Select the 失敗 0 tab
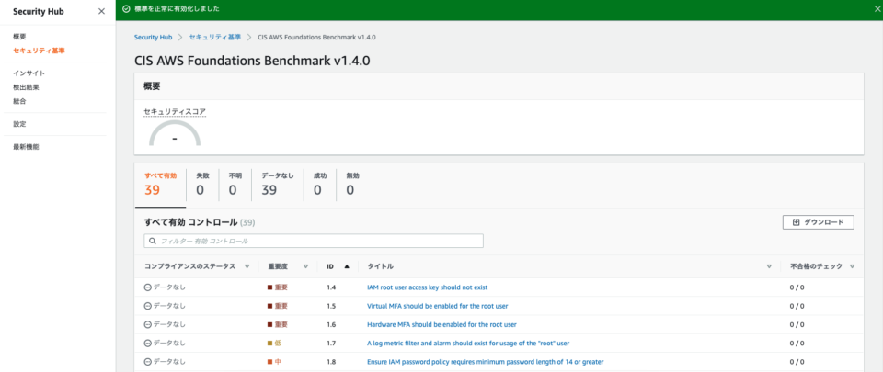 pos(202,184)
